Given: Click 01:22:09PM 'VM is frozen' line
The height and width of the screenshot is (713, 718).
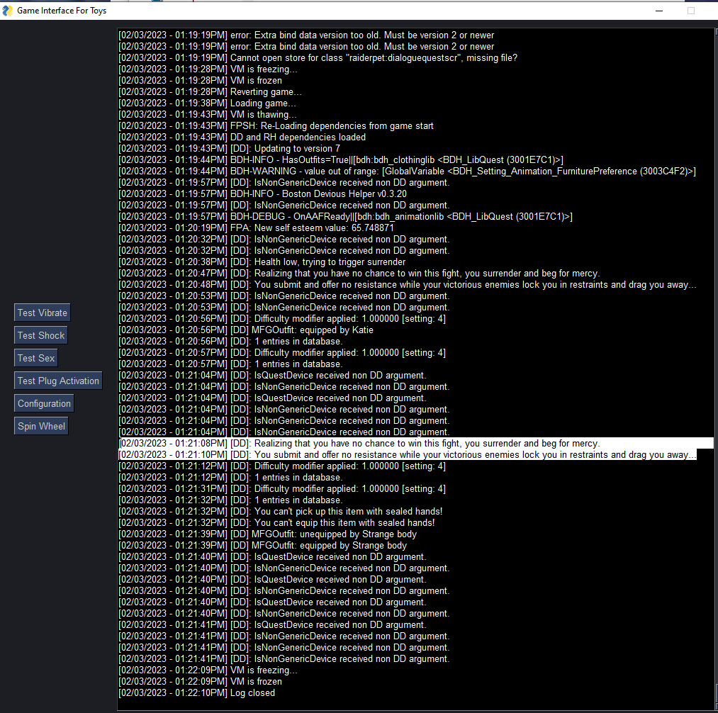Looking at the screenshot, I should [201, 681].
